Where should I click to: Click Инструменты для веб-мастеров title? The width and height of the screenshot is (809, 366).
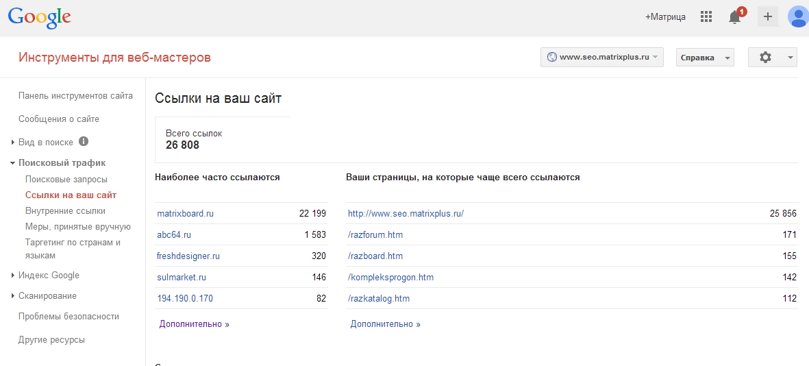(x=114, y=58)
